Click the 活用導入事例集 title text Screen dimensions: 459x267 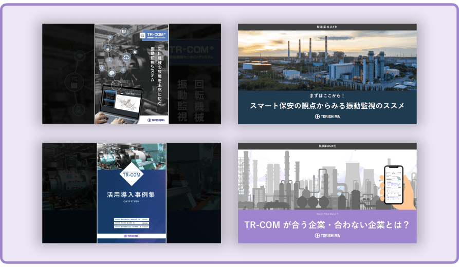point(131,195)
